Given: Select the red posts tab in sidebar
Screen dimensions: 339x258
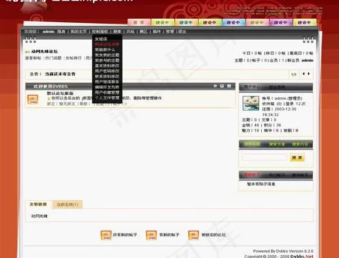Looking at the screenshot, I should (x=252, y=175).
